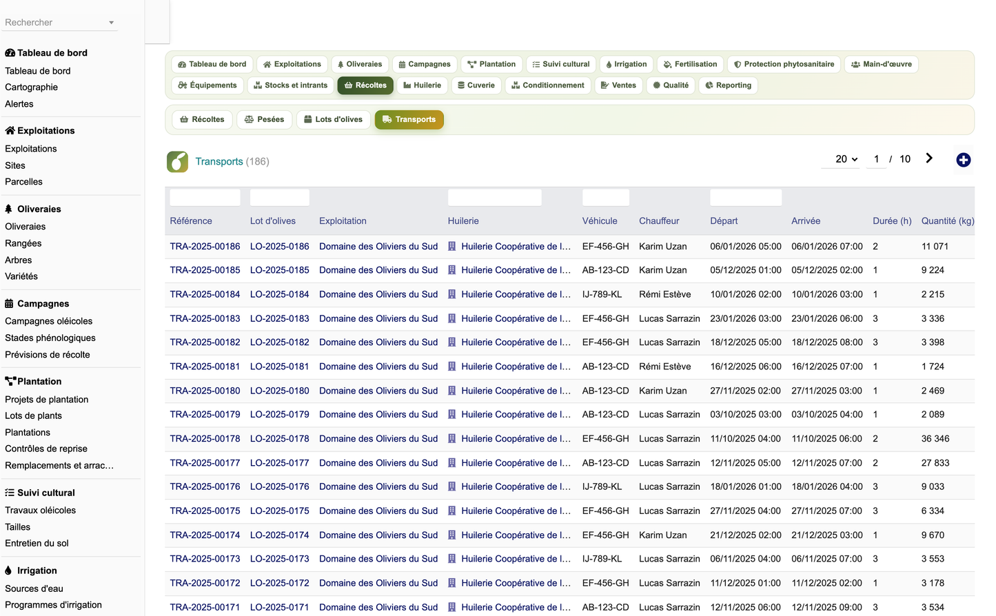Click the add new transport plus icon
Viewport: 996px width, 616px height.
click(x=963, y=160)
